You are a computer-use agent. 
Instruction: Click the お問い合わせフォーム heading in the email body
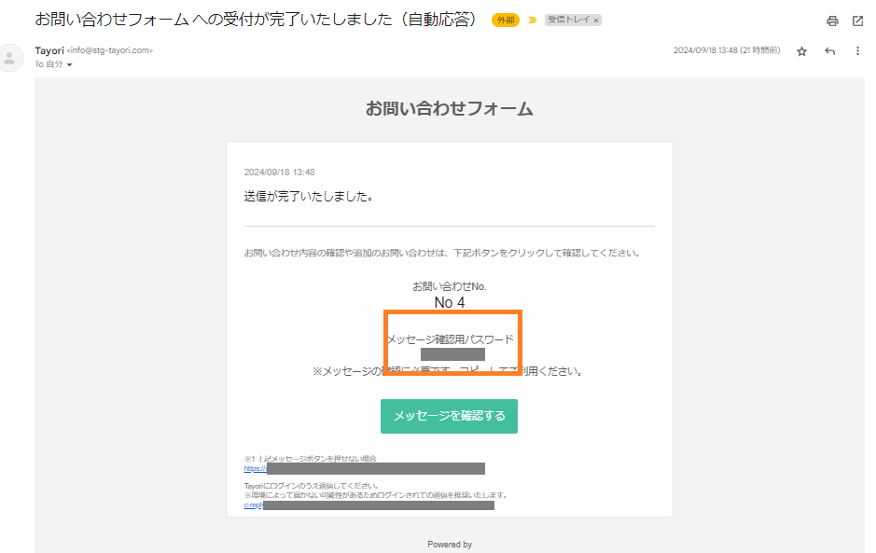[449, 109]
